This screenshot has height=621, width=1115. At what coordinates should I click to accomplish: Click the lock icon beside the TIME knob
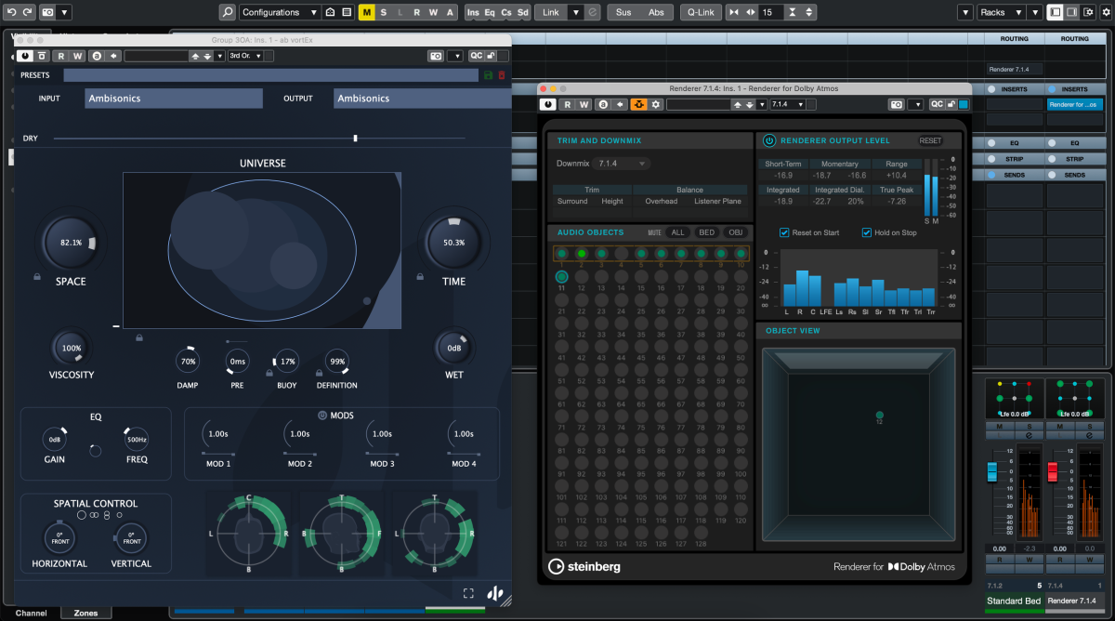click(420, 276)
